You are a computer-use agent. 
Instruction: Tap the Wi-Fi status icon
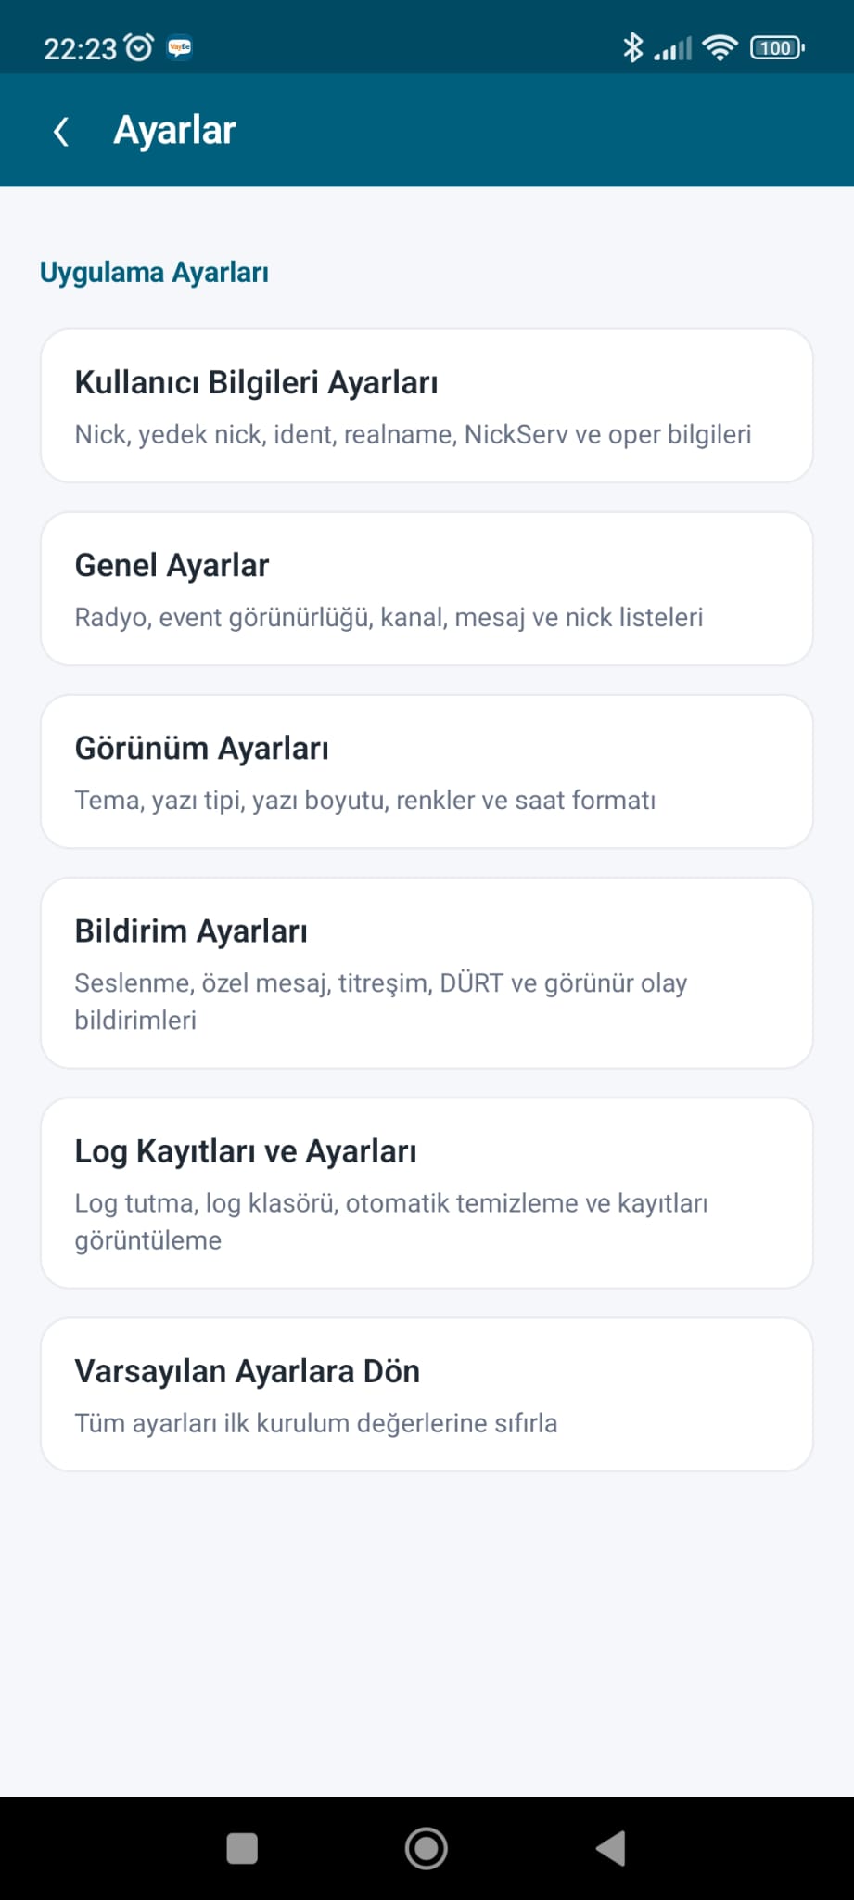point(720,48)
